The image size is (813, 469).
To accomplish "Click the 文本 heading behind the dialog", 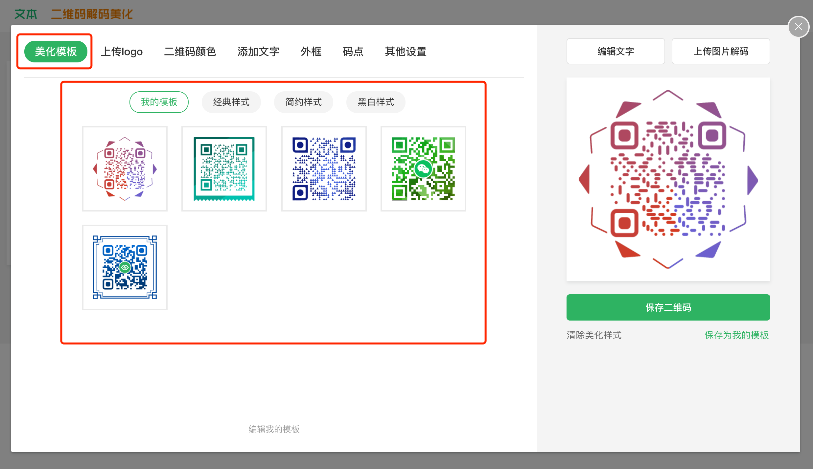I will 26,14.
